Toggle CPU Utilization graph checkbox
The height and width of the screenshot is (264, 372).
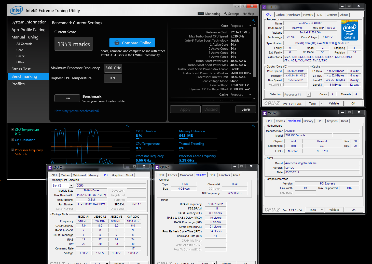point(12,140)
